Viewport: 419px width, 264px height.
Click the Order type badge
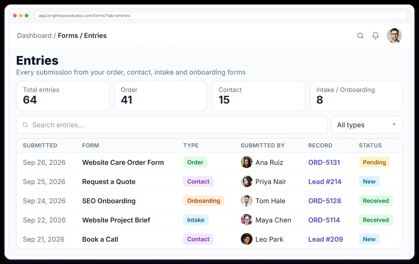pos(195,162)
